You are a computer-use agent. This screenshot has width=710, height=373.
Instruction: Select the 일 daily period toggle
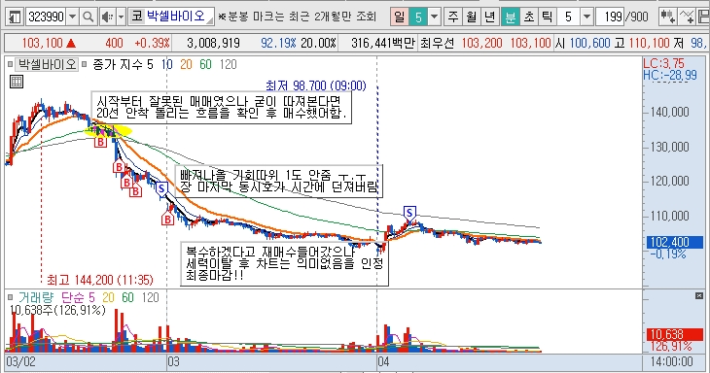399,17
